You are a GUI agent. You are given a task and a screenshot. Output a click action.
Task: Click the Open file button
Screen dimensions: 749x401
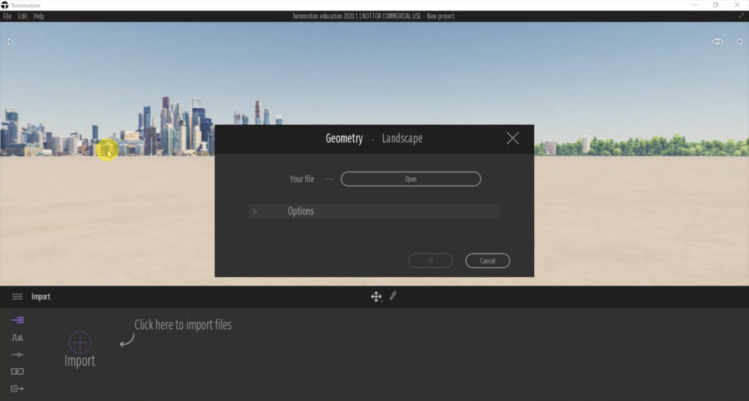[x=410, y=179]
